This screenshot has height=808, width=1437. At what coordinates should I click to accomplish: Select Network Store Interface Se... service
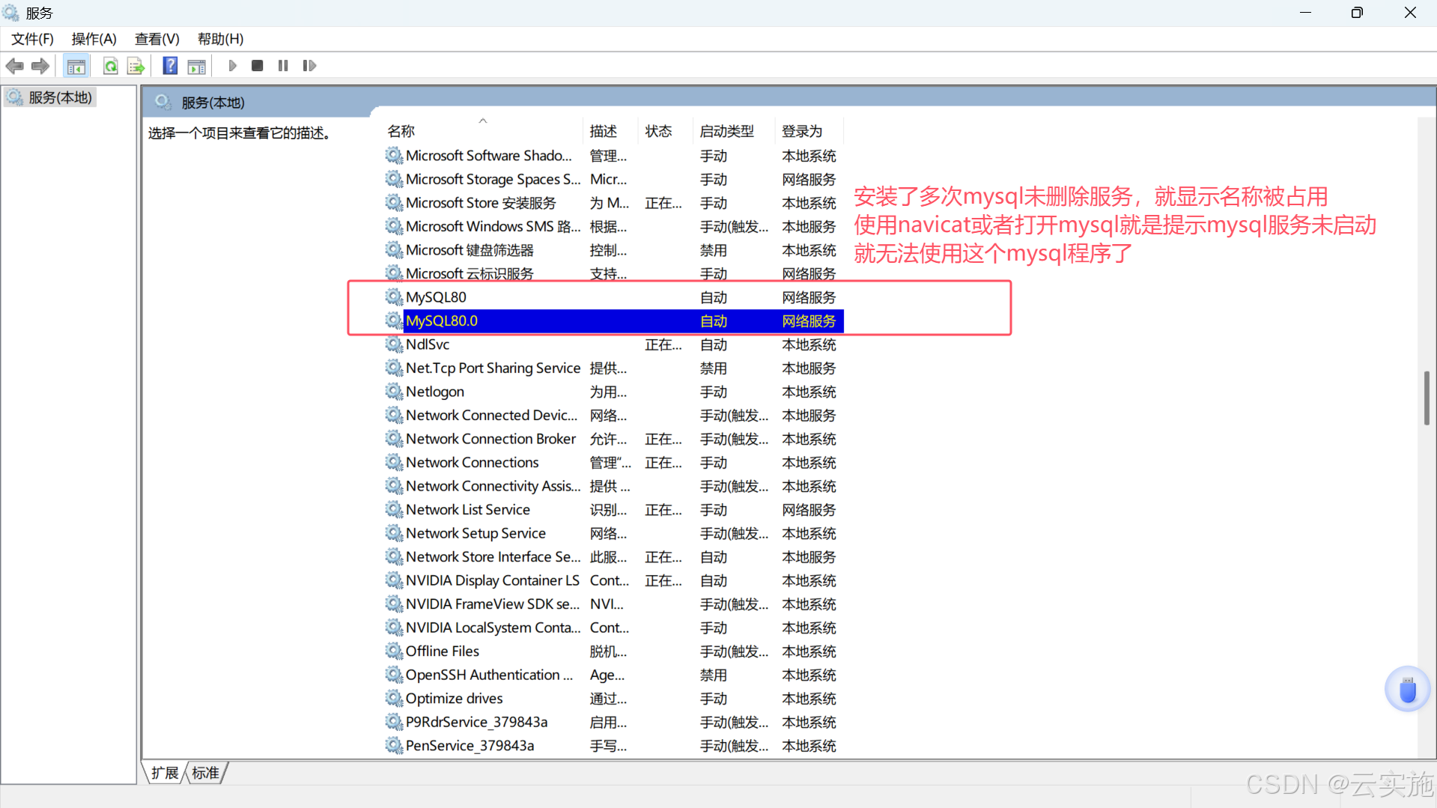pyautogui.click(x=614, y=557)
